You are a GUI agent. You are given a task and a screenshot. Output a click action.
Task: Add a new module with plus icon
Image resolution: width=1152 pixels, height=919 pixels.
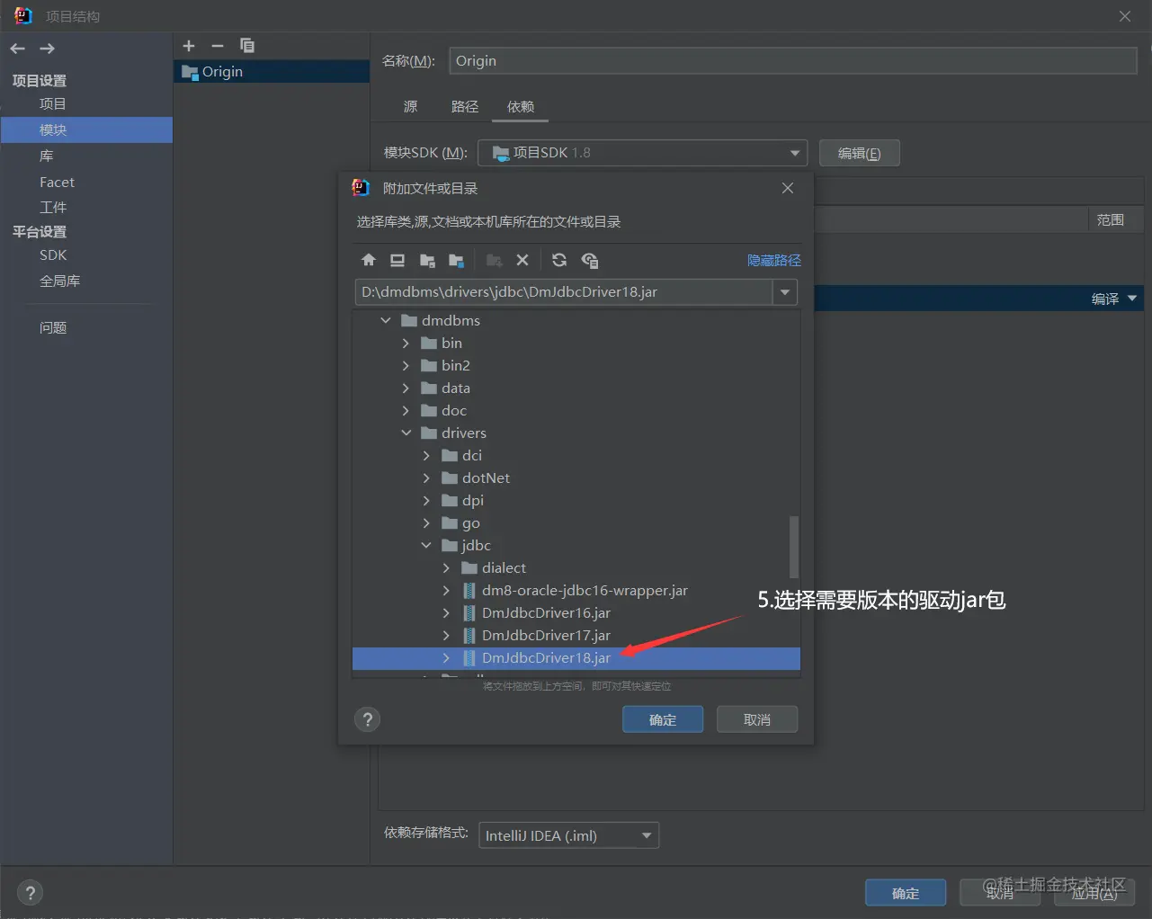(x=189, y=46)
